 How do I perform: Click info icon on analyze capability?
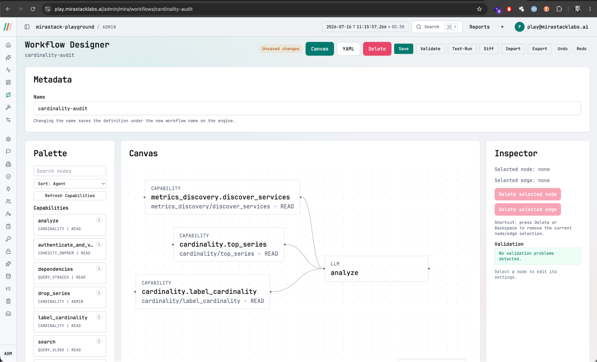[x=99, y=220]
